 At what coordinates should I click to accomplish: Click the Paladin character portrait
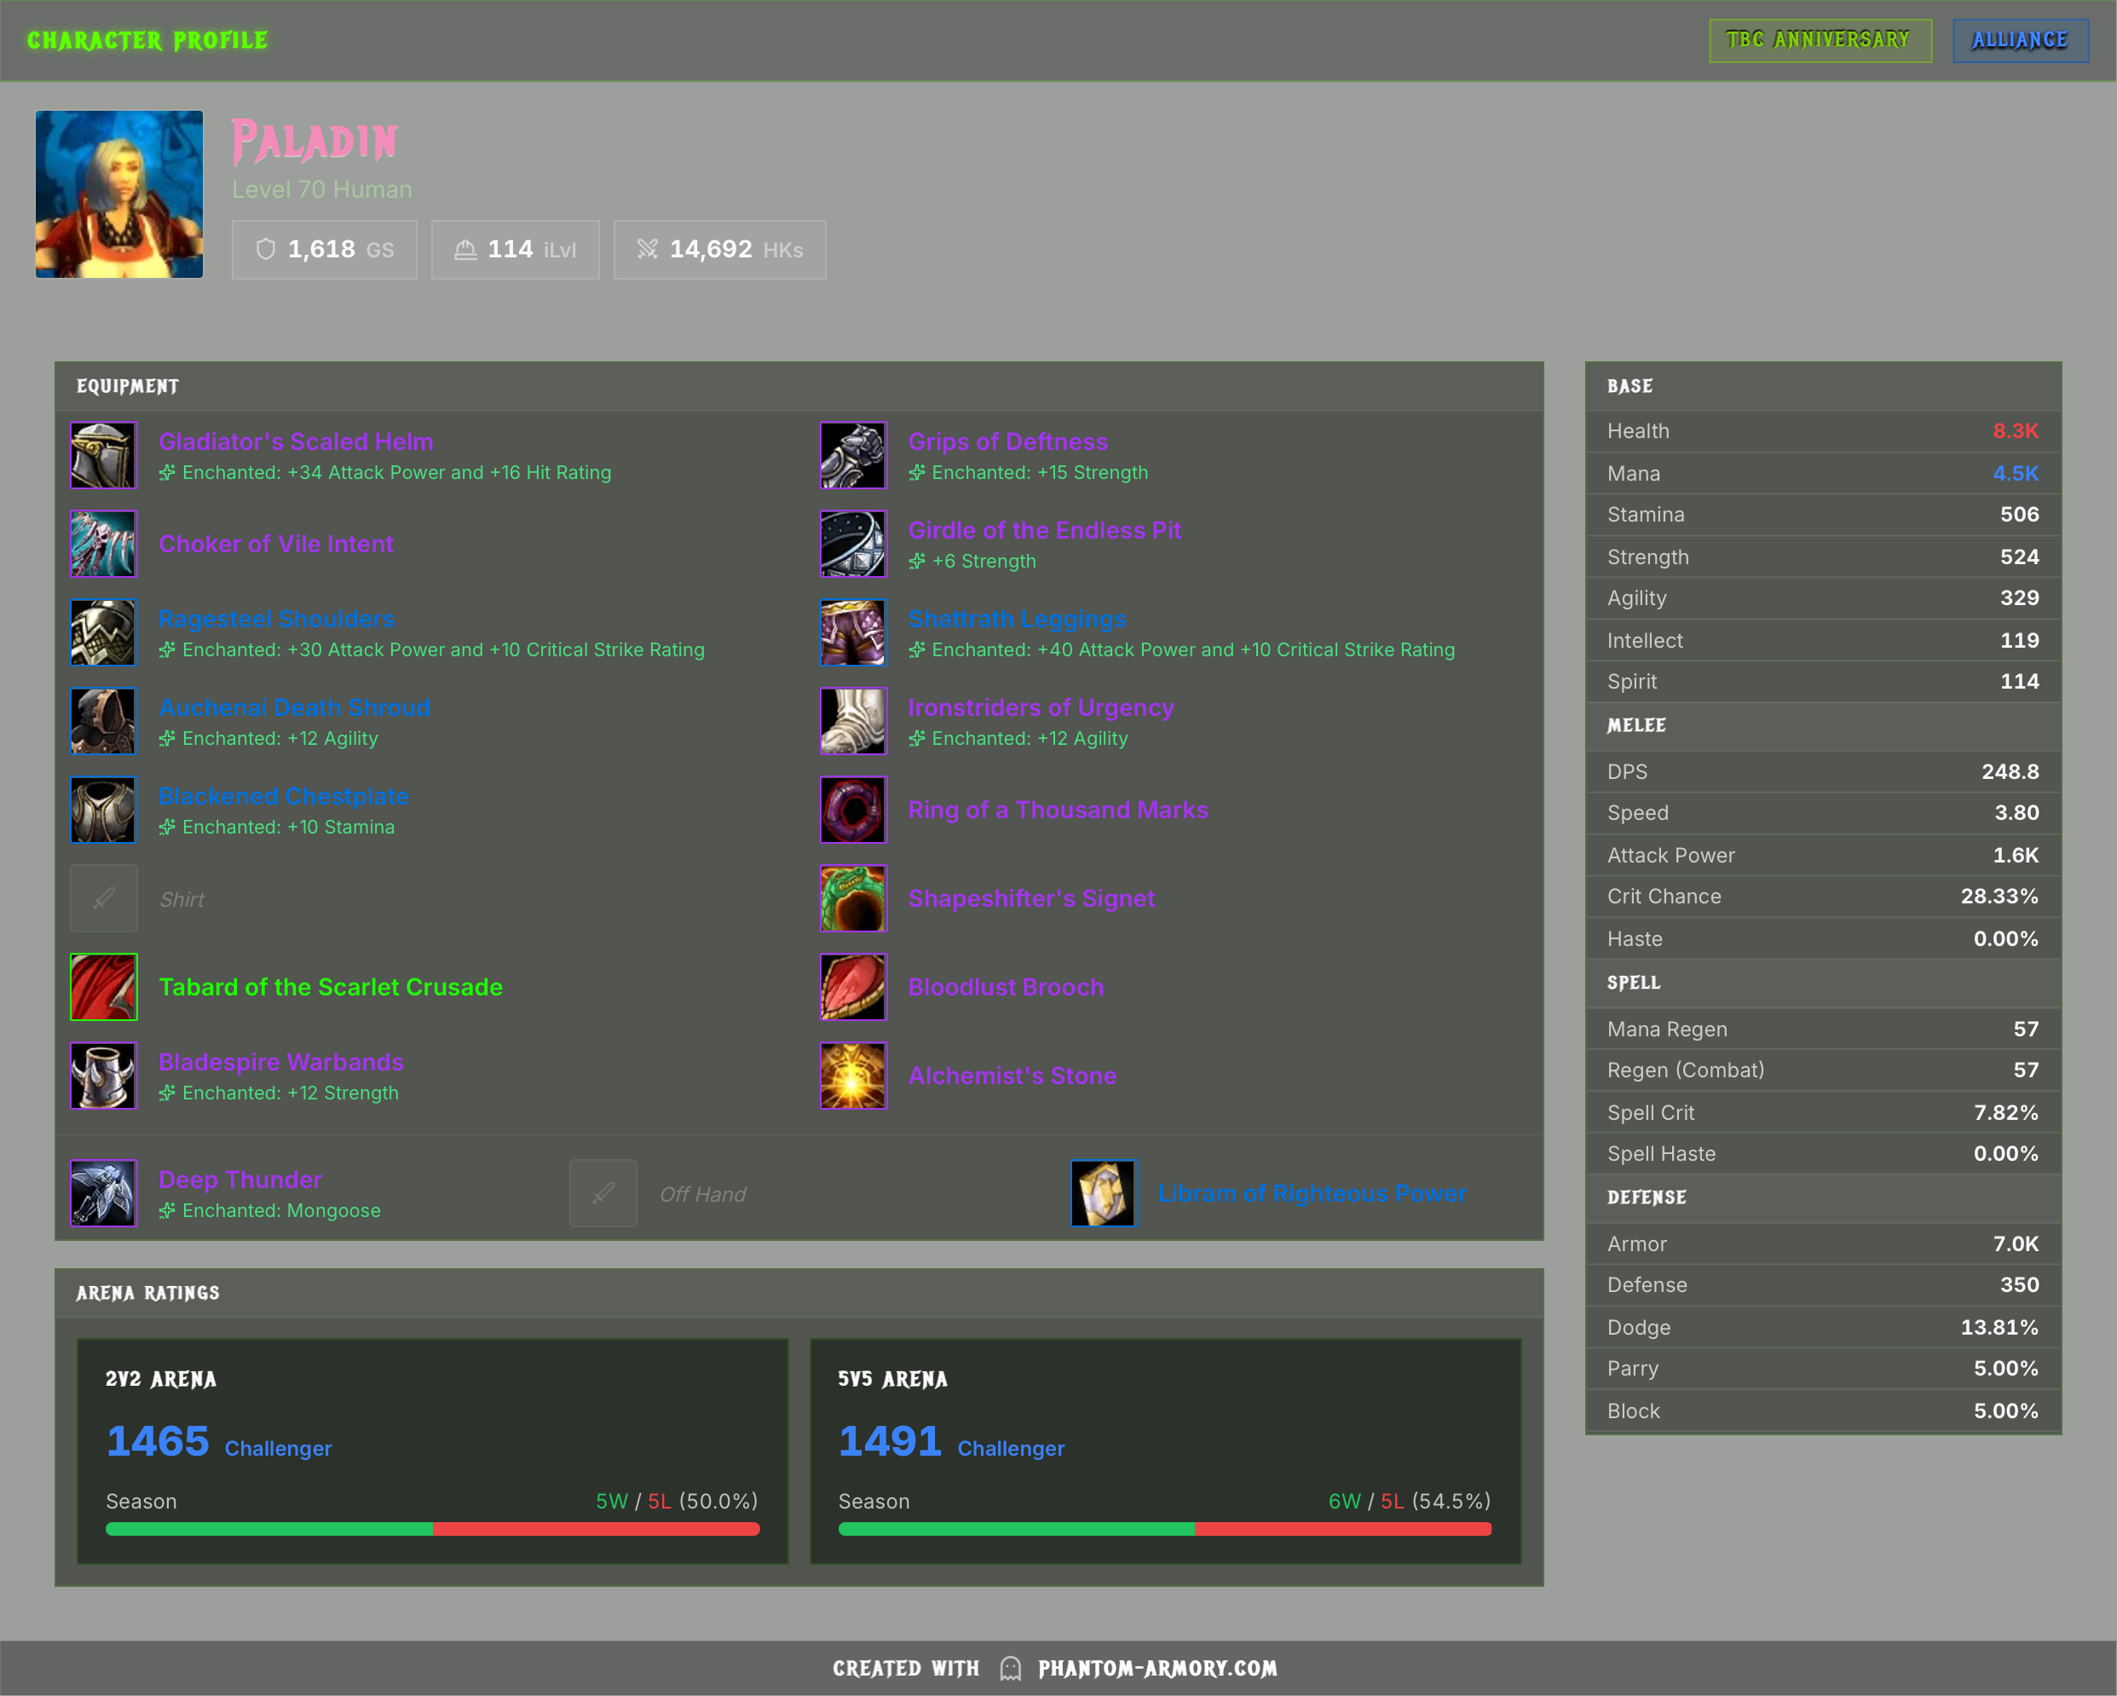point(118,194)
